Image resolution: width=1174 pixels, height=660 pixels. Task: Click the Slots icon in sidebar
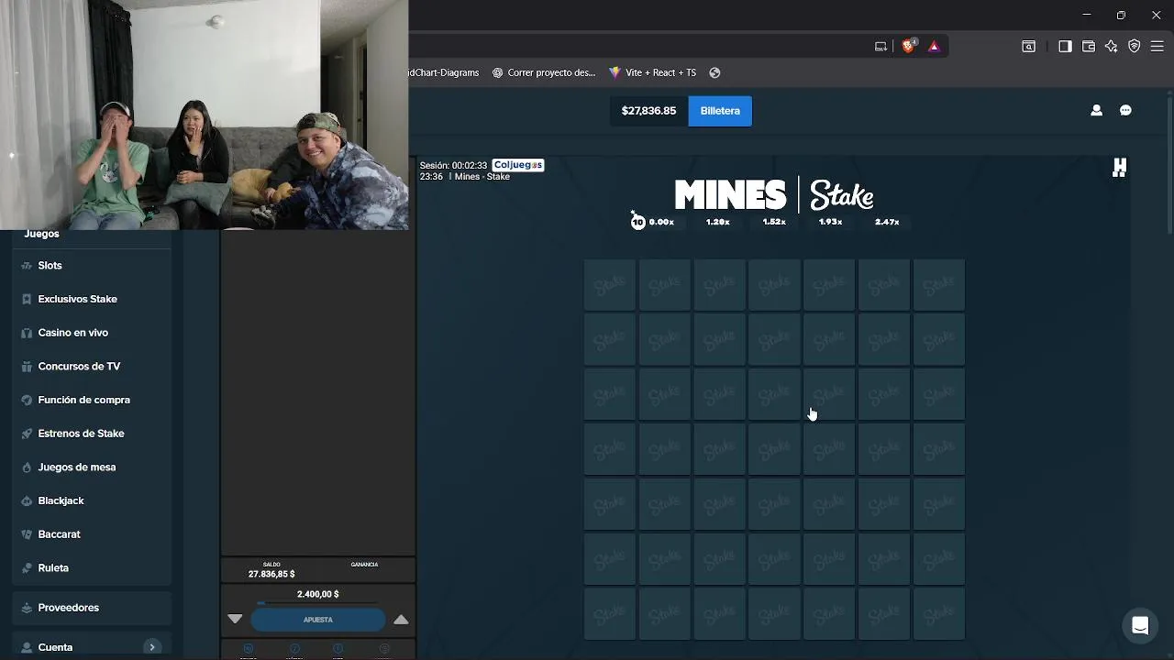(27, 265)
